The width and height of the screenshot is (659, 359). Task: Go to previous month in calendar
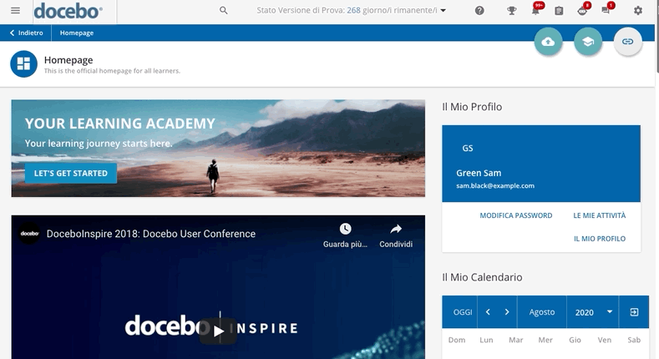click(x=488, y=312)
